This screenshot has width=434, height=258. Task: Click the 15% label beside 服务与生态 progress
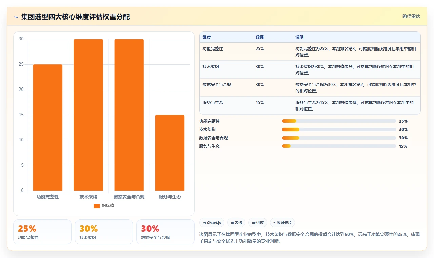(x=403, y=146)
